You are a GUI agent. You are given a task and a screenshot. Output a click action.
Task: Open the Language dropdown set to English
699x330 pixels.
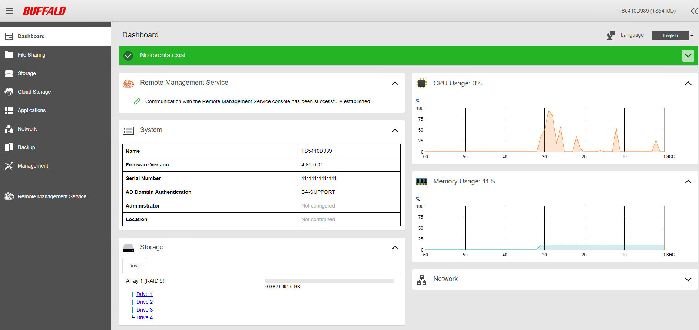pos(672,36)
